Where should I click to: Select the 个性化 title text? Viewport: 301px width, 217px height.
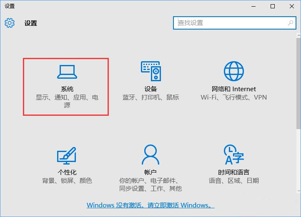coord(67,172)
